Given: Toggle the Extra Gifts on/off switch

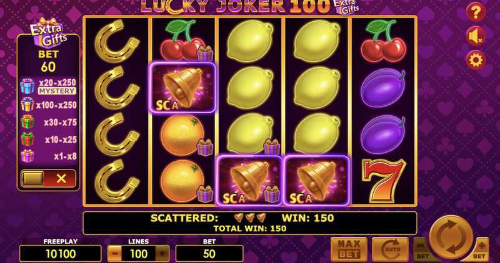Looking at the screenshot, I should coord(49,178).
